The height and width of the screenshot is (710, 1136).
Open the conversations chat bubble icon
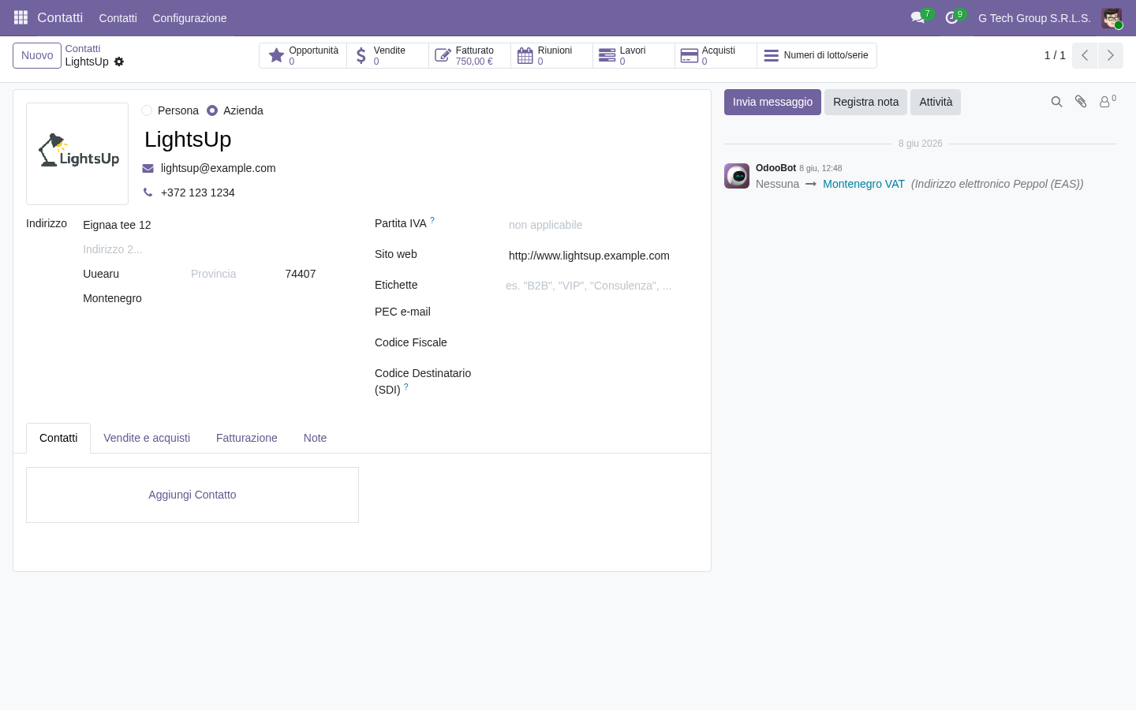[917, 17]
